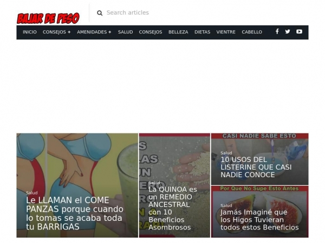Open the QUINOA remedio ancestral article
Screen dimensions: 325x243
pos(173,208)
